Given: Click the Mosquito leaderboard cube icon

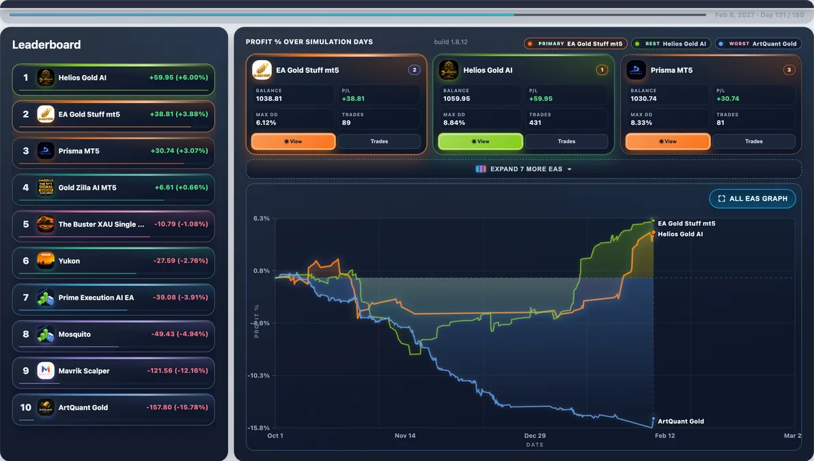Looking at the screenshot, I should 46,334.
